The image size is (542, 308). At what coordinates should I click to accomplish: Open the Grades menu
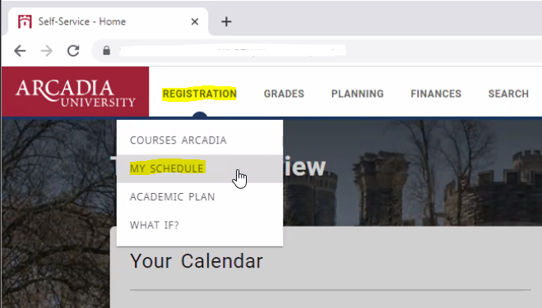pyautogui.click(x=284, y=94)
